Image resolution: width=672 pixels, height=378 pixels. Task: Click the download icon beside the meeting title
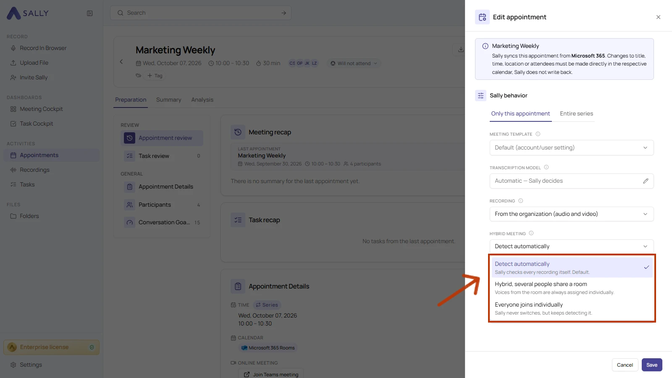(x=461, y=50)
